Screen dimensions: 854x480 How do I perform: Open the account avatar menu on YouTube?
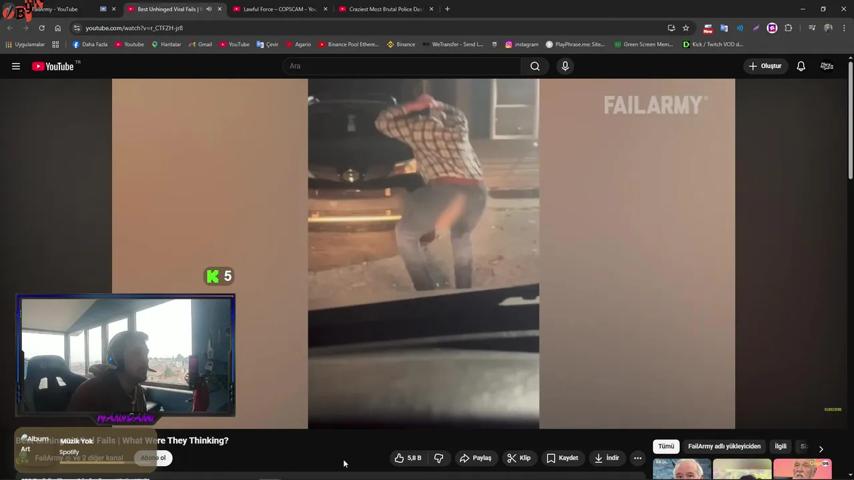coord(827,66)
